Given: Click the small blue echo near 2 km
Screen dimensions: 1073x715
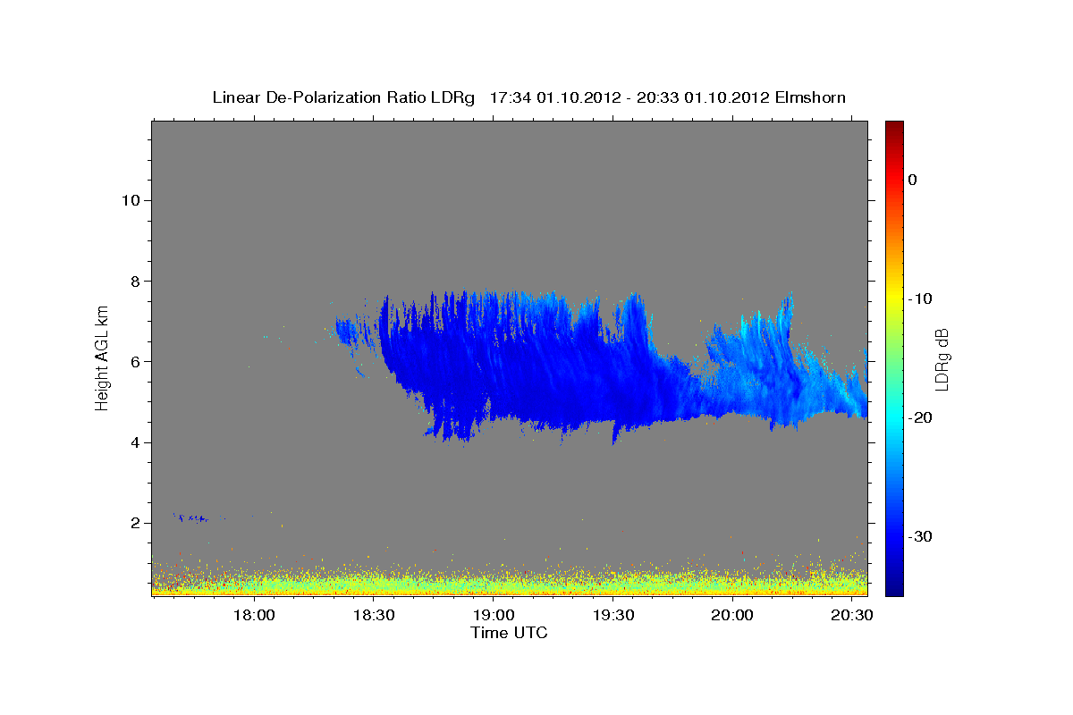Looking at the screenshot, I should click(190, 517).
